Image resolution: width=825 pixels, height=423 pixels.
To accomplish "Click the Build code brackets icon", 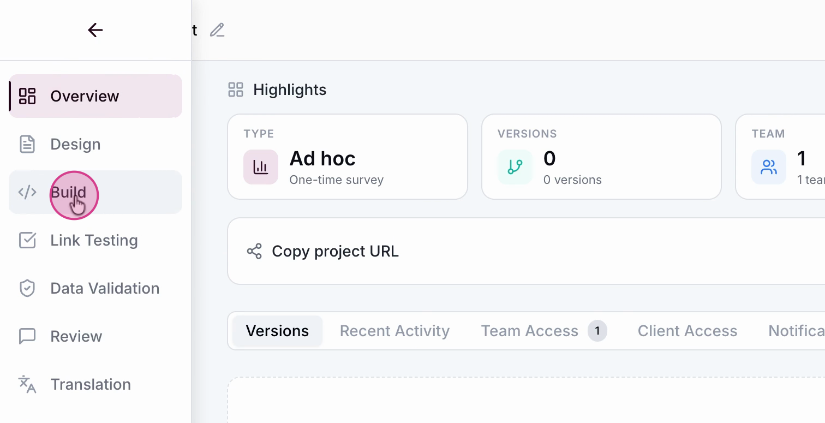I will (x=27, y=192).
